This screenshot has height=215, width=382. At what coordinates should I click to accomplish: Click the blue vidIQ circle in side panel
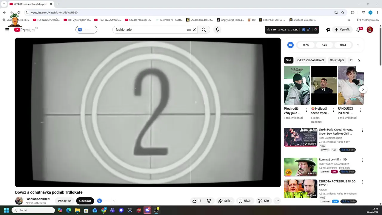pyautogui.click(x=290, y=45)
